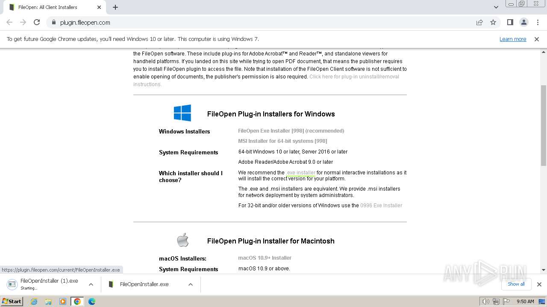547x307 pixels.
Task: Click the Apple logo image
Action: click(x=183, y=240)
